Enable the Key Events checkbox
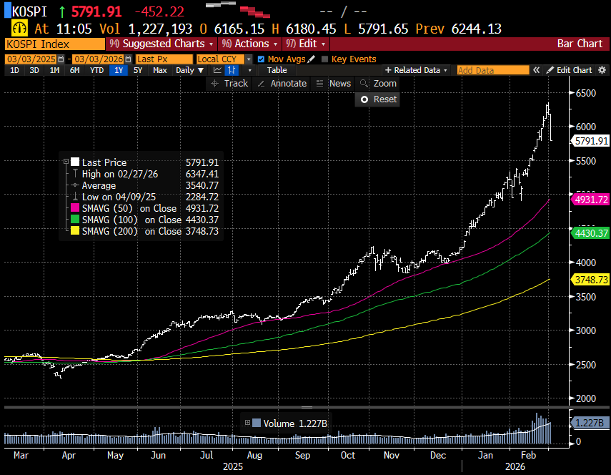The width and height of the screenshot is (611, 475). point(325,59)
